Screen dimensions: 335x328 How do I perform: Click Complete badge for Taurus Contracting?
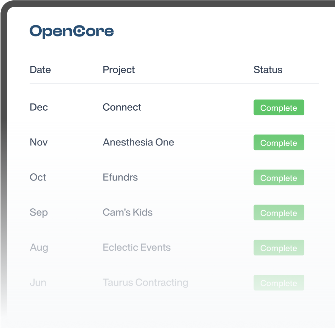(279, 283)
